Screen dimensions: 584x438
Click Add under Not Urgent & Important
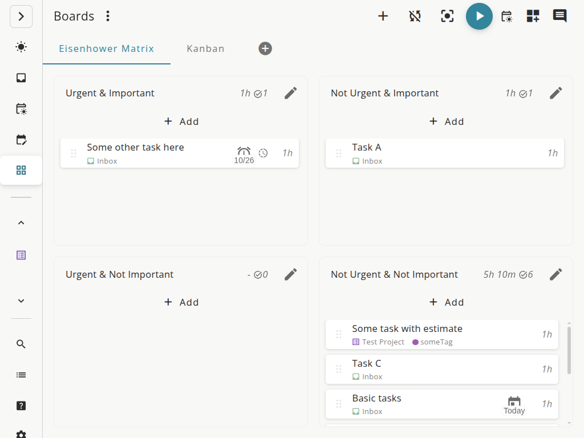(x=446, y=121)
